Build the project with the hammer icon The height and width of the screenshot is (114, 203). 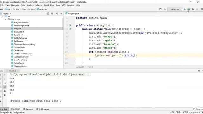coord(164,9)
